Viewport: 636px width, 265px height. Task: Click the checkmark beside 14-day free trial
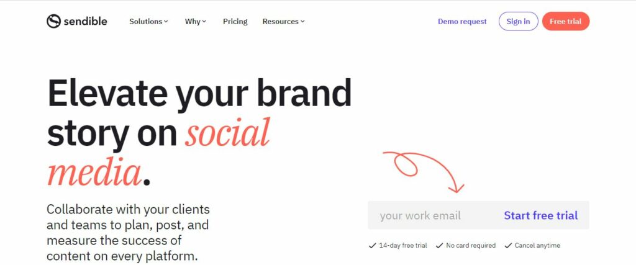pyautogui.click(x=372, y=246)
